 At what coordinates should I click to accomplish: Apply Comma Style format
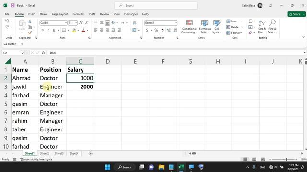point(162,30)
